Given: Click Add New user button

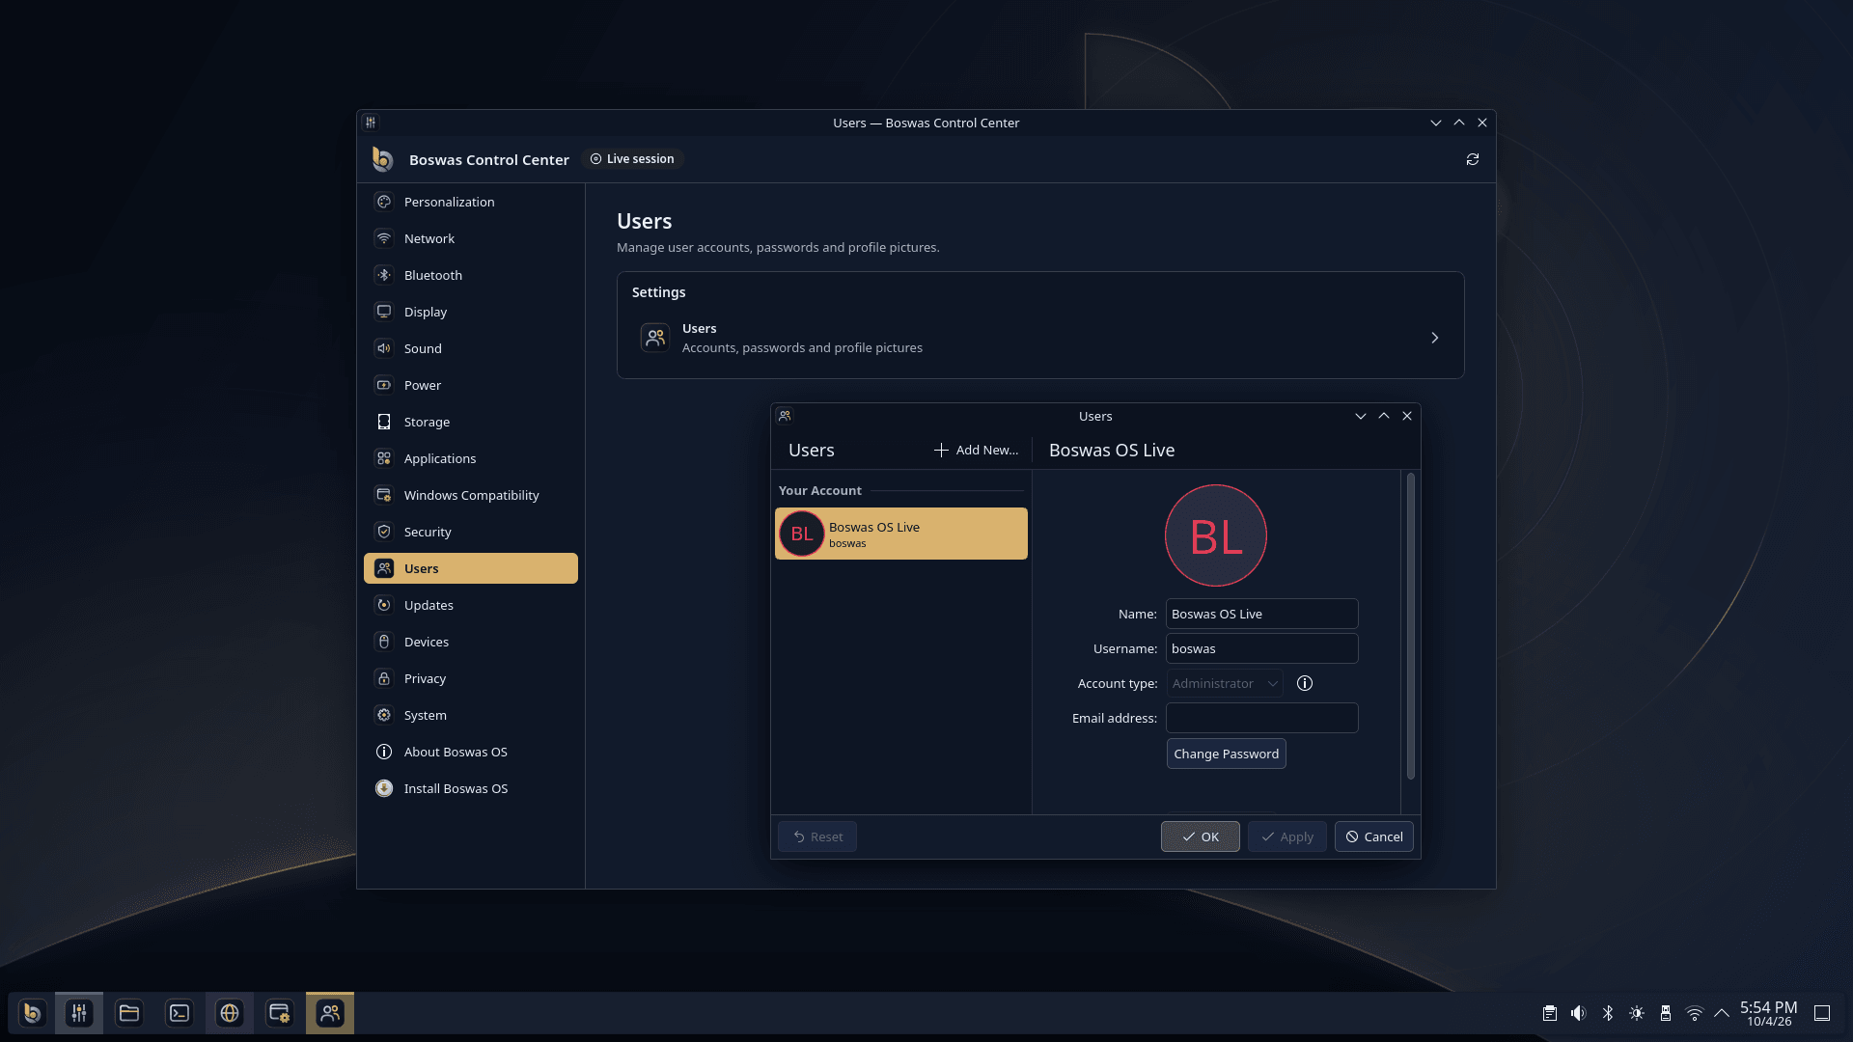Looking at the screenshot, I should 977,450.
